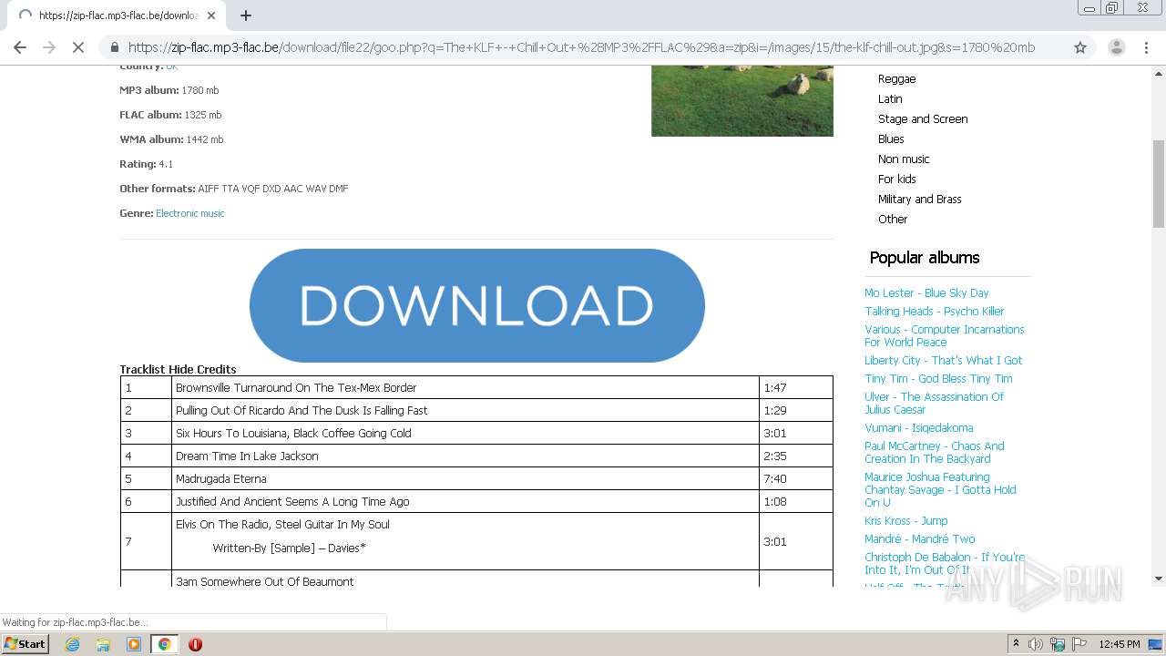Image resolution: width=1166 pixels, height=656 pixels.
Task: Click the Action Center flag tray icon
Action: click(x=1079, y=644)
